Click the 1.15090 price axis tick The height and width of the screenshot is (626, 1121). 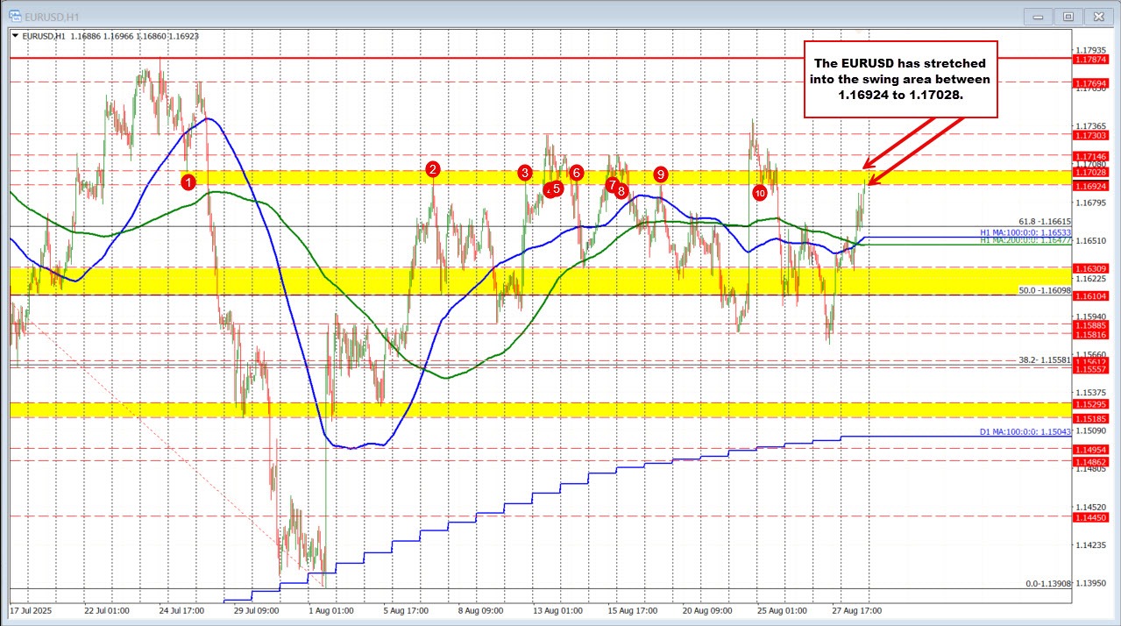click(1090, 430)
